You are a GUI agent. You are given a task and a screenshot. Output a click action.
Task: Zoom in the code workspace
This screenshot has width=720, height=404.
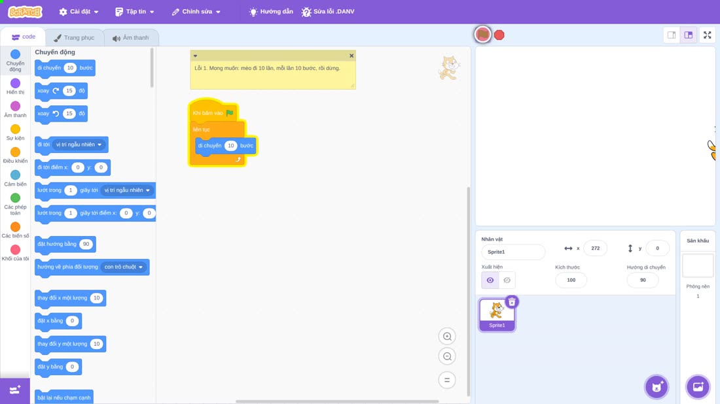[447, 336]
